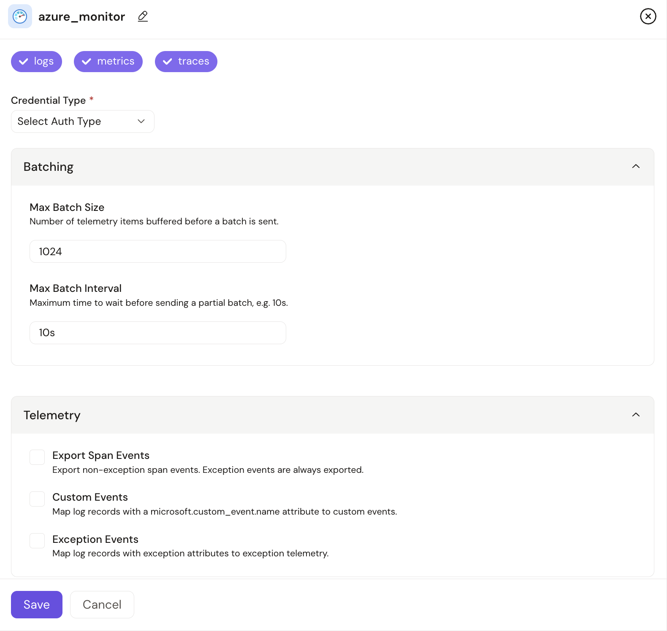Screen dimensions: 667x631
Task: Save the azure_monitor configuration
Action: click(37, 604)
